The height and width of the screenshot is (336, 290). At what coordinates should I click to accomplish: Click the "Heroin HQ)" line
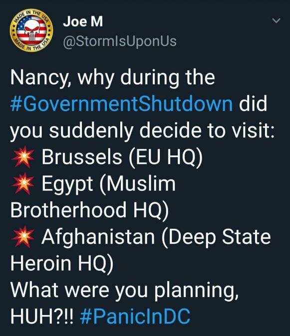tap(62, 263)
